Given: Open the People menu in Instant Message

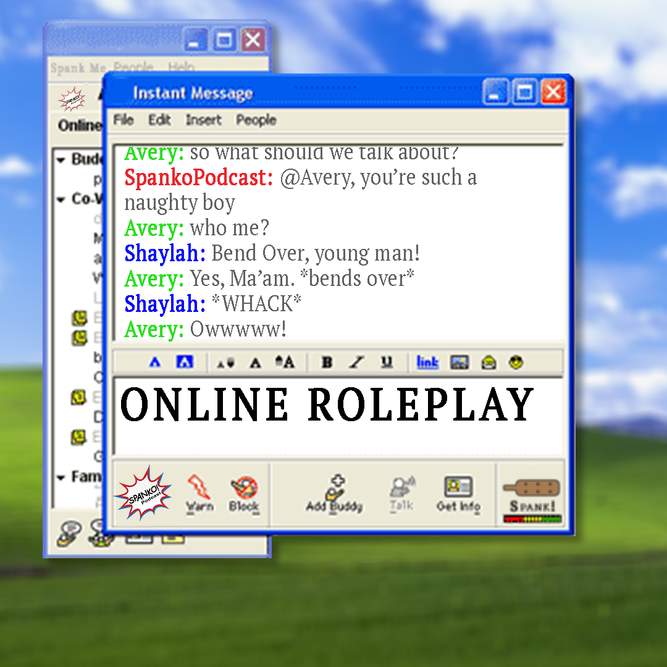Looking at the screenshot, I should [256, 120].
